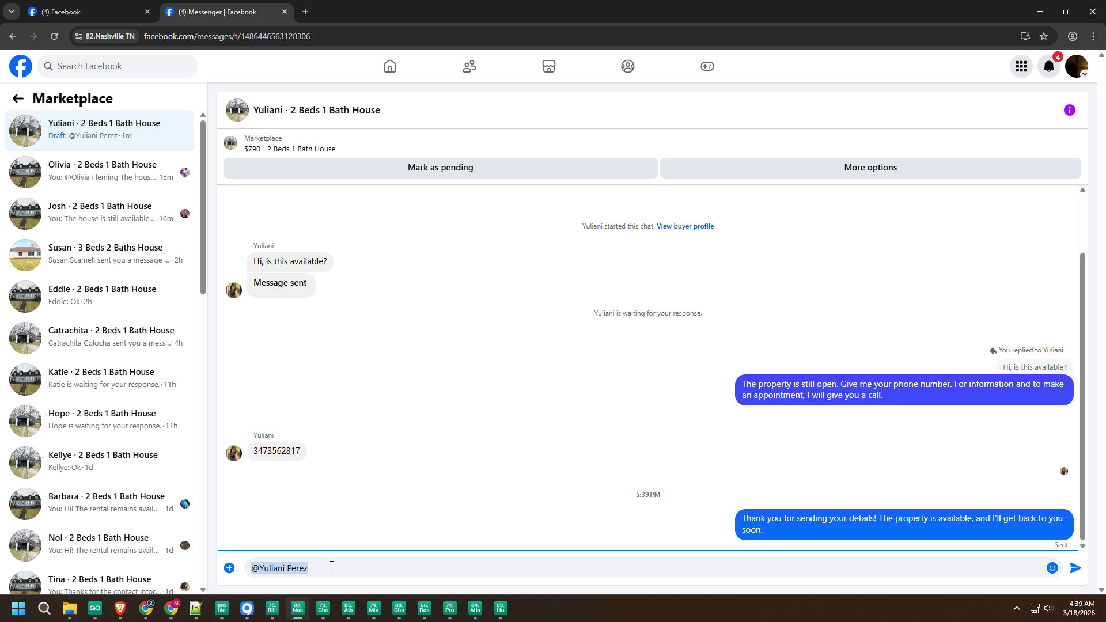Open Windows Start menu

point(18,608)
